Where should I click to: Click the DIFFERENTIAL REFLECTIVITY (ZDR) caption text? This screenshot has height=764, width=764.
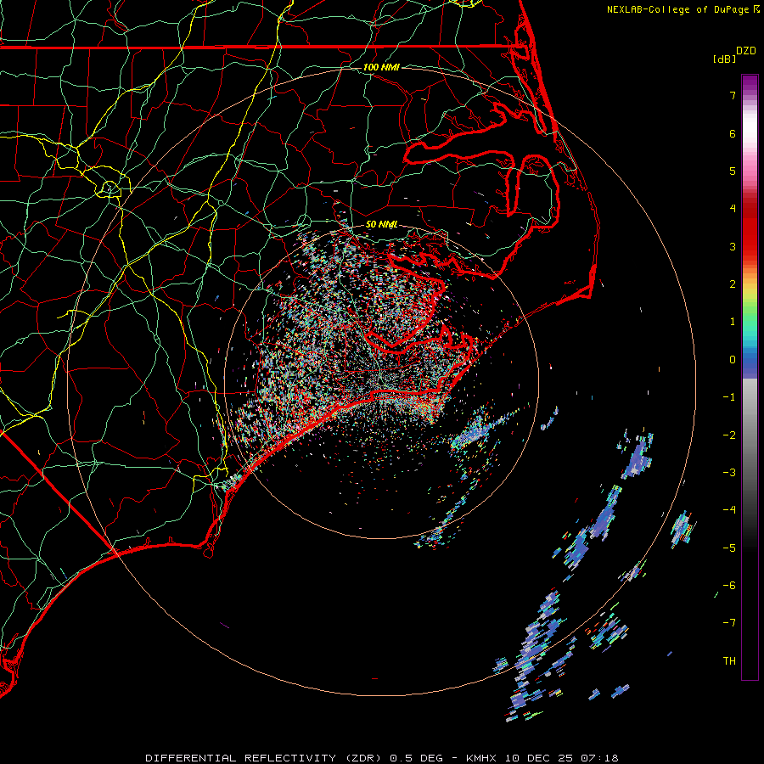point(265,758)
